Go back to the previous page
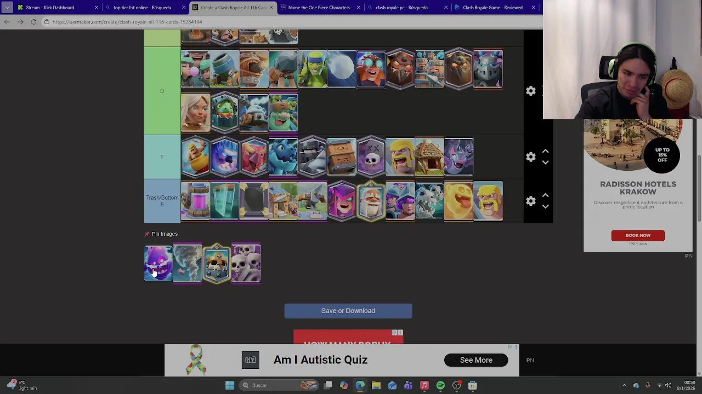The image size is (702, 394). [x=7, y=22]
